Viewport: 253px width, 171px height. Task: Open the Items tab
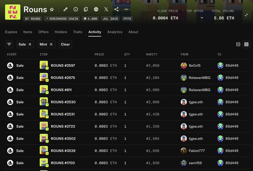28,32
